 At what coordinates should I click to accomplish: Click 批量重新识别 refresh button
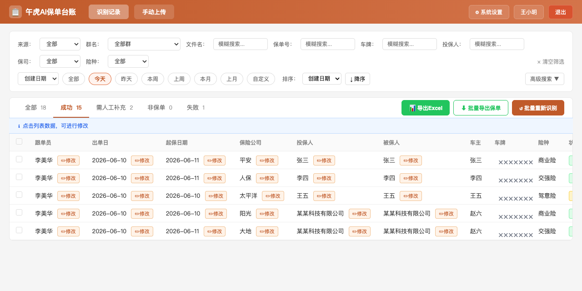(x=538, y=108)
